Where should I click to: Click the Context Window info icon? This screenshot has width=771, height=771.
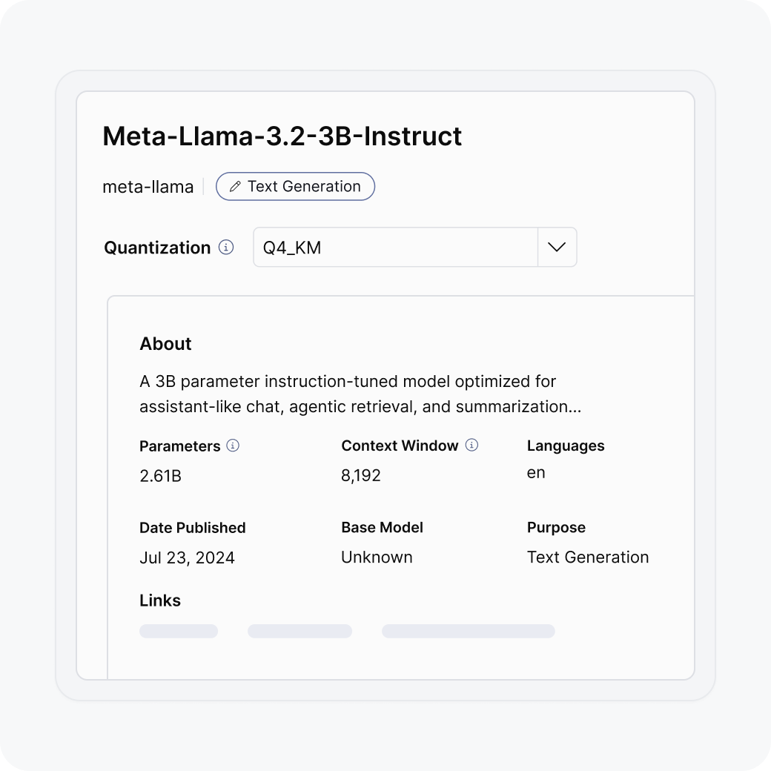point(471,446)
